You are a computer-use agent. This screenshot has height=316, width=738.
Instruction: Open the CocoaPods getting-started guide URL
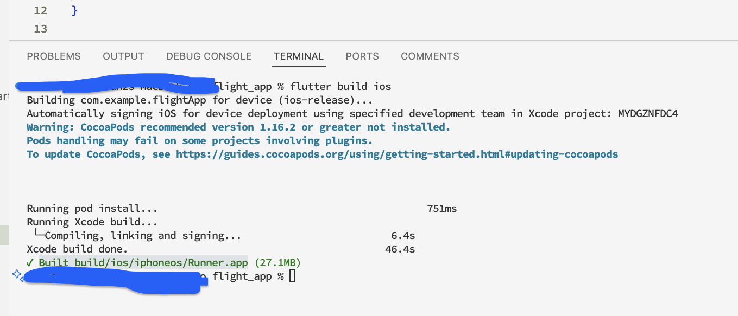pyautogui.click(x=397, y=154)
